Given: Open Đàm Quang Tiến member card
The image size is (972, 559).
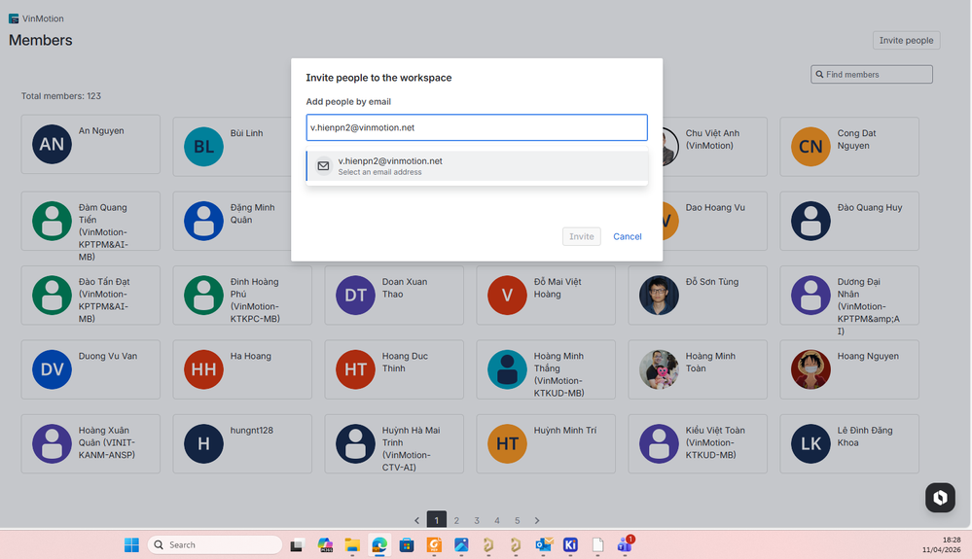Looking at the screenshot, I should tap(90, 221).
